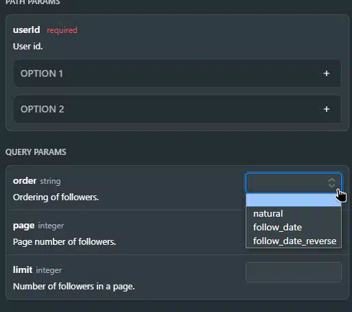The width and height of the screenshot is (352, 312).
Task: Select the empty highlighted order option
Action: click(x=294, y=200)
